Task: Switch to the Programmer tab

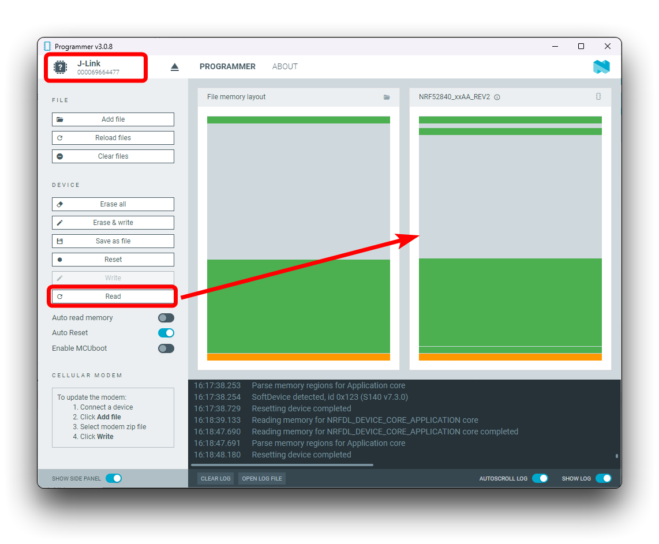Action: click(227, 67)
